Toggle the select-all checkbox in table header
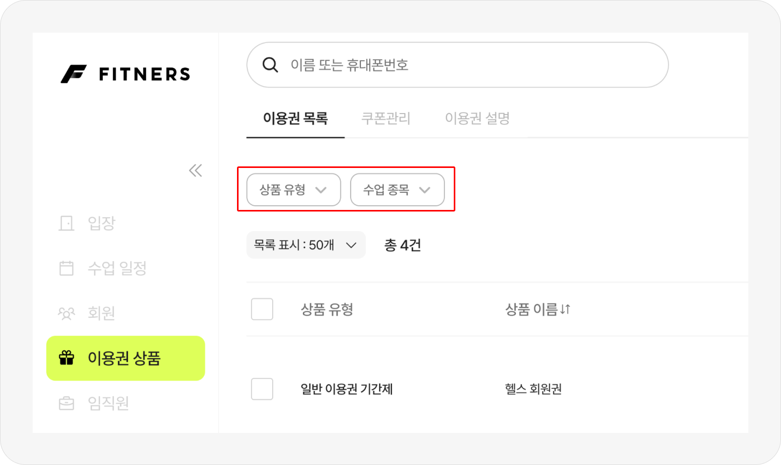The height and width of the screenshot is (465, 781). point(262,309)
